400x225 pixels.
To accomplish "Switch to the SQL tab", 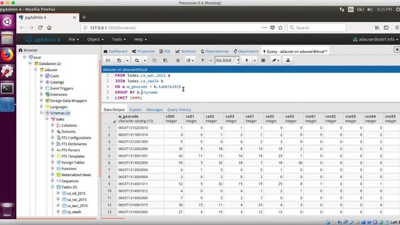I will click(x=165, y=51).
